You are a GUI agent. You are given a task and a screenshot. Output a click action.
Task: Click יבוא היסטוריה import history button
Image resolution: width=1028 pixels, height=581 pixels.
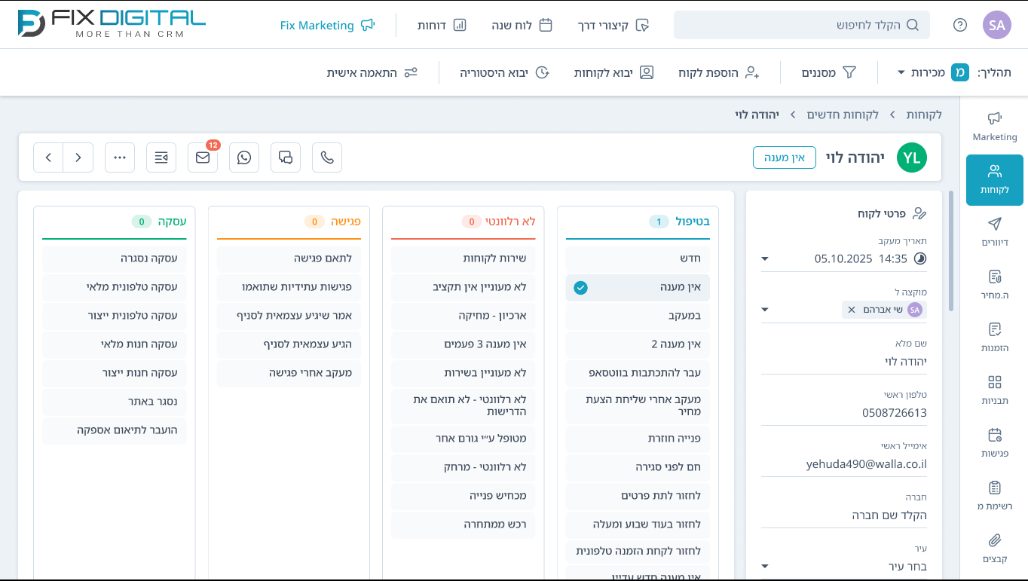505,72
